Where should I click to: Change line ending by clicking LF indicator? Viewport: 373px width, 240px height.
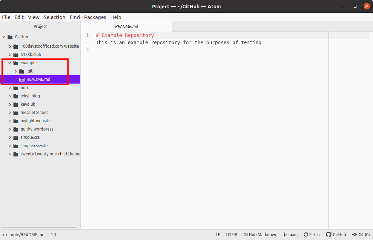[x=218, y=234]
